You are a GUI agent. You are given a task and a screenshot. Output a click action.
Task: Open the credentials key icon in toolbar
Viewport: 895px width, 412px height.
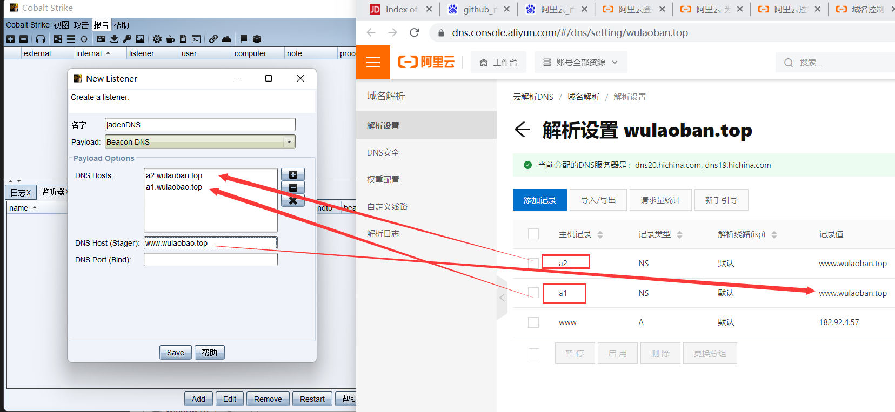click(x=127, y=39)
